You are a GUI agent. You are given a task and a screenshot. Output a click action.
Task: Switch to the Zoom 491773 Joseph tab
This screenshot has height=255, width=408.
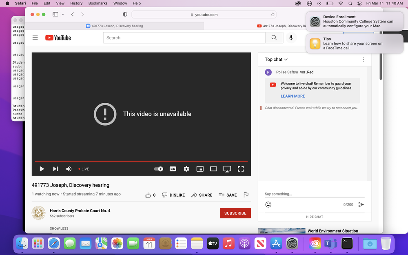[x=114, y=26]
